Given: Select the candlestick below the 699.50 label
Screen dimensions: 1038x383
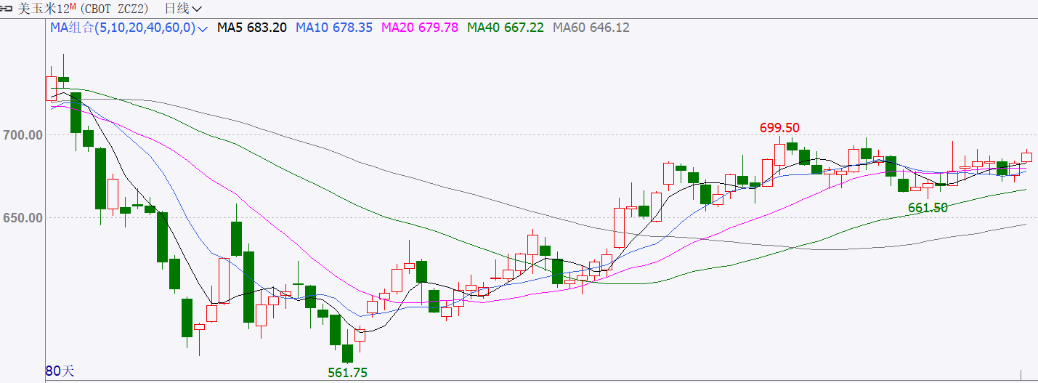Looking at the screenshot, I should point(780,153).
